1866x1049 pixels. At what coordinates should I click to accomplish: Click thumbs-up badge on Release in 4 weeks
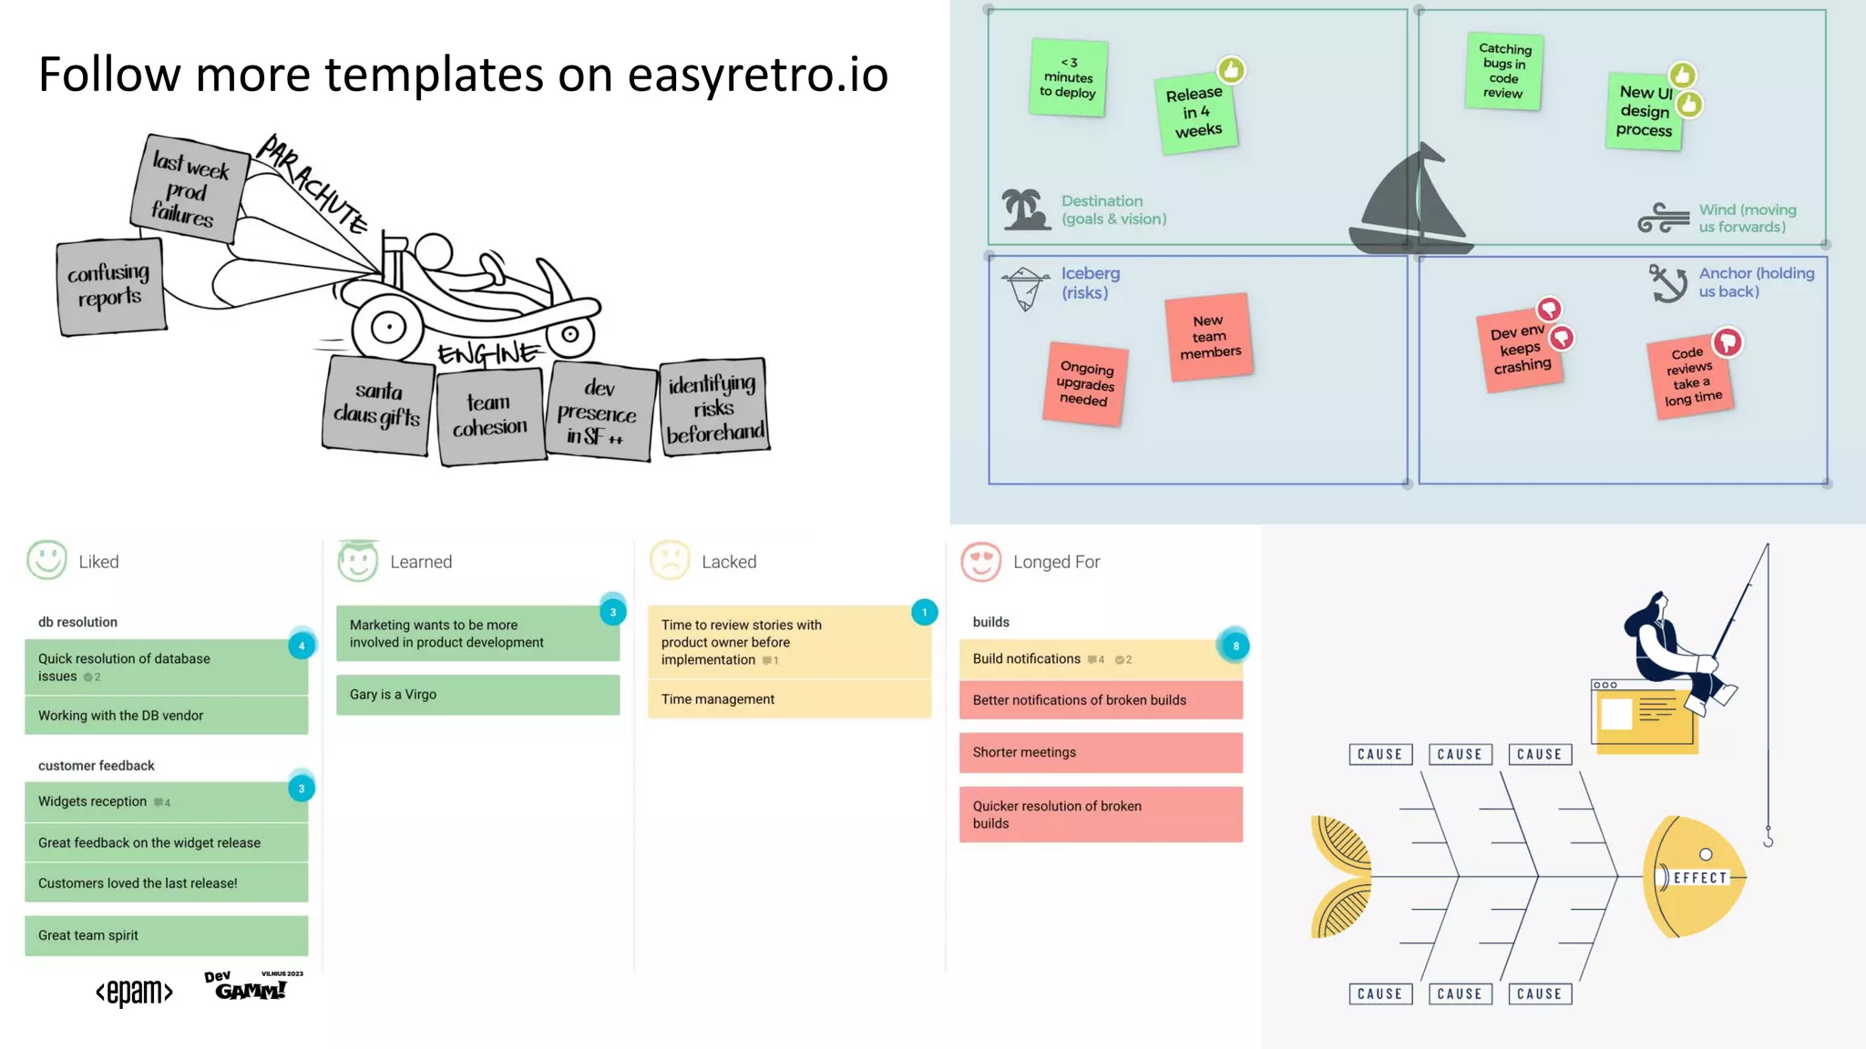click(x=1231, y=70)
